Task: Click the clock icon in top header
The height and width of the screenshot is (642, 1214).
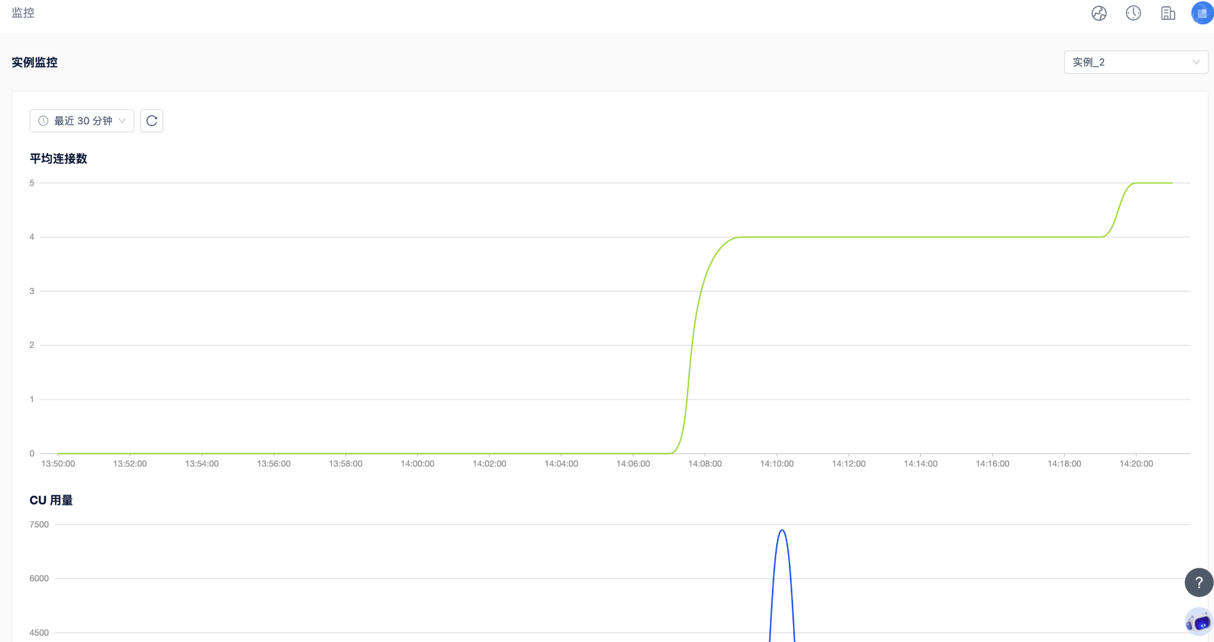Action: [1133, 13]
